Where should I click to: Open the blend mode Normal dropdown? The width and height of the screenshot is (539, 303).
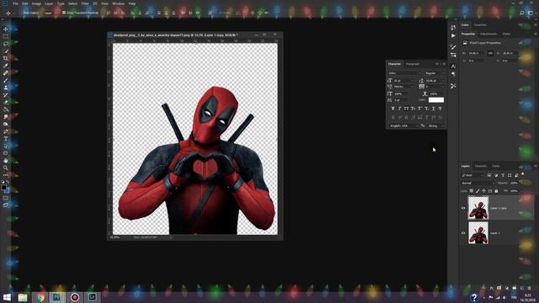[478, 183]
